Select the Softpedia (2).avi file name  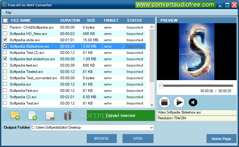(23, 97)
